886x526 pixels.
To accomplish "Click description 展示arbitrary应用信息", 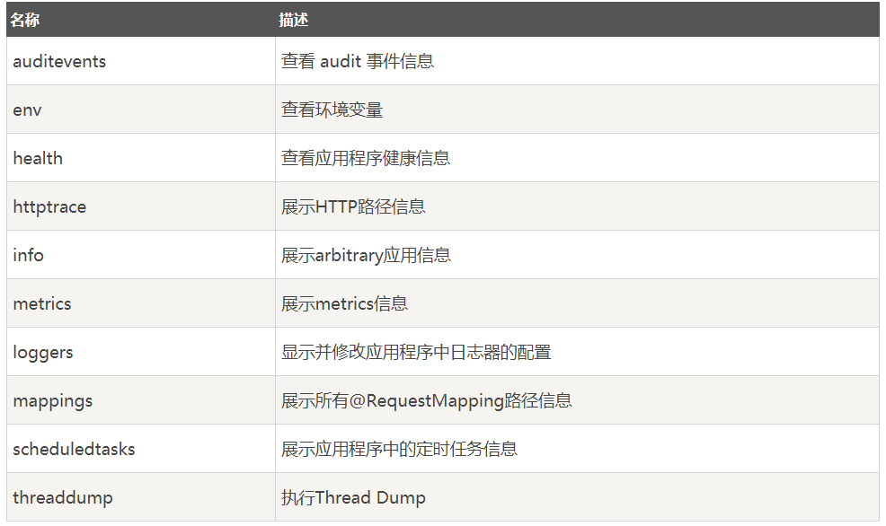I will [366, 255].
